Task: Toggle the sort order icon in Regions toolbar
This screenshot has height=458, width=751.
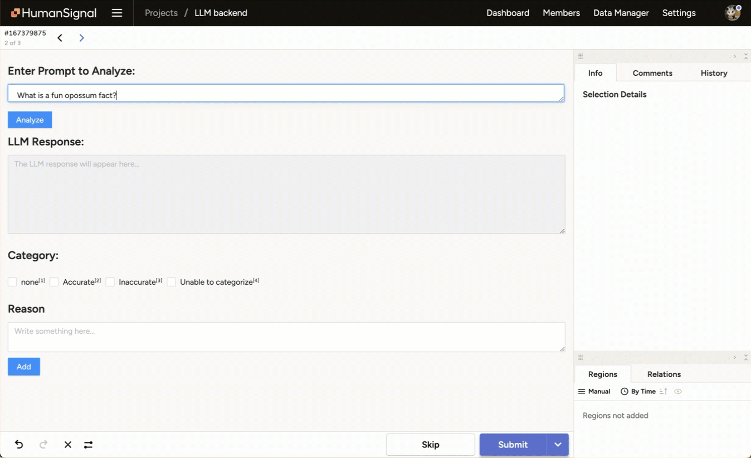Action: click(663, 391)
